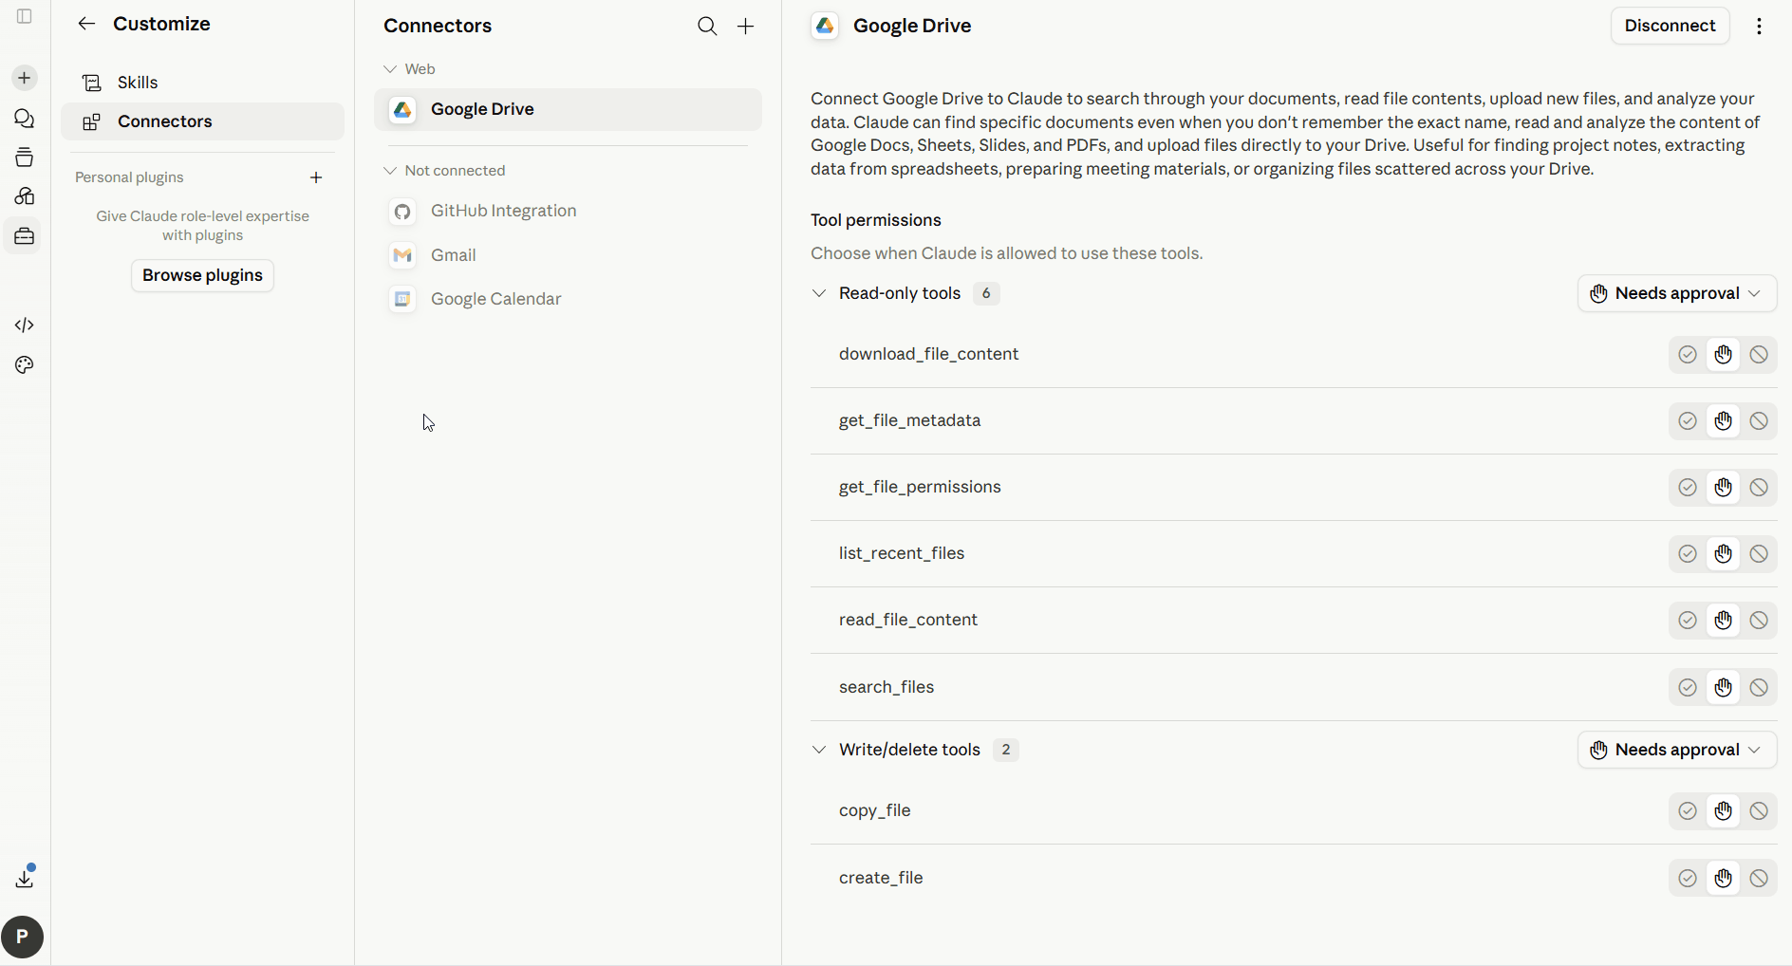Start a new chat from left sidebar
1792x966 pixels.
[x=25, y=78]
